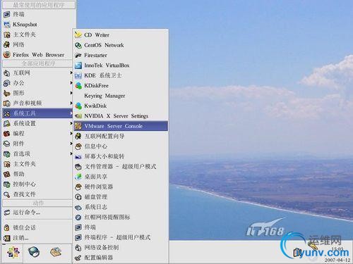Launch Firestarter firewall icon
353x264 pixels.
[x=78, y=56]
